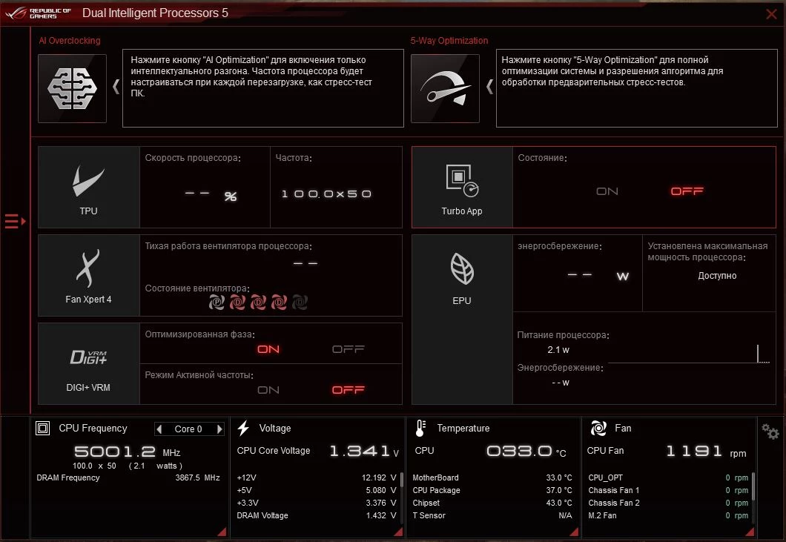Click the +12V voltage row

(317, 477)
